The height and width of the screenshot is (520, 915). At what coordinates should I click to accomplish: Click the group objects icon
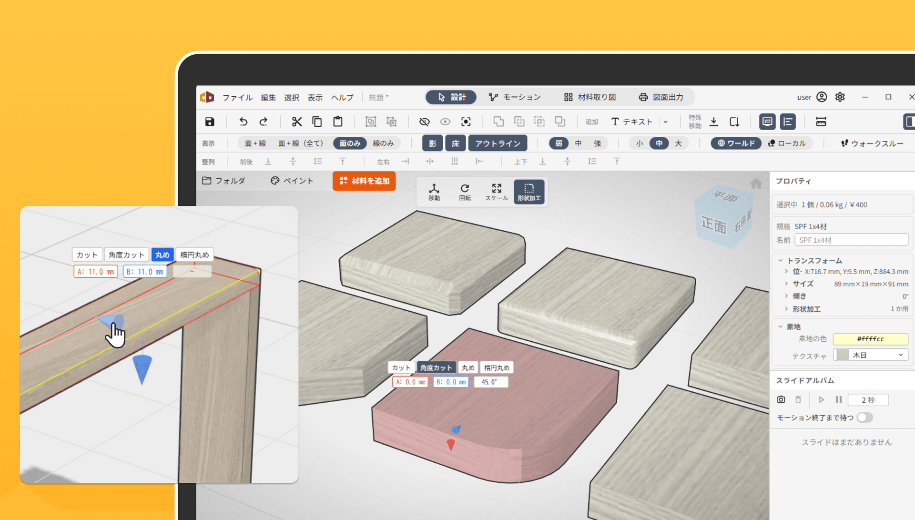click(371, 122)
